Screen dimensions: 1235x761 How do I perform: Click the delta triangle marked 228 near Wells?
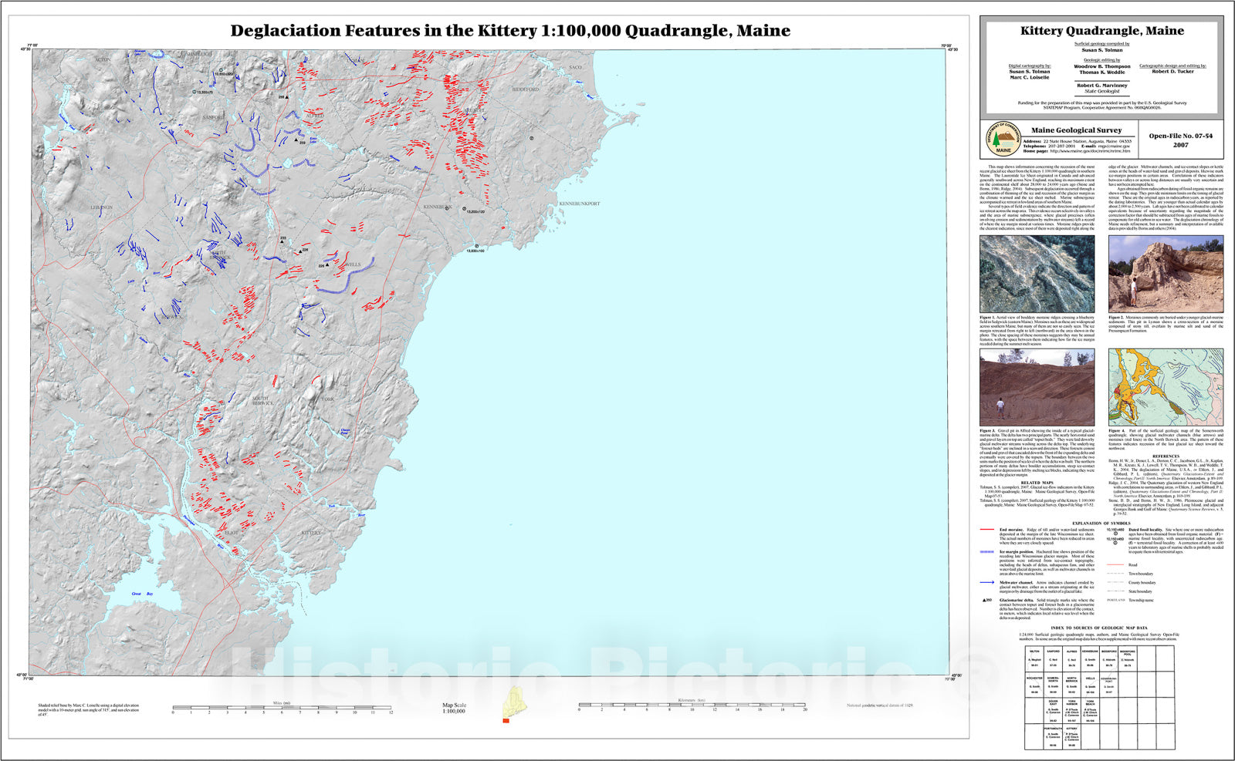coord(327,265)
